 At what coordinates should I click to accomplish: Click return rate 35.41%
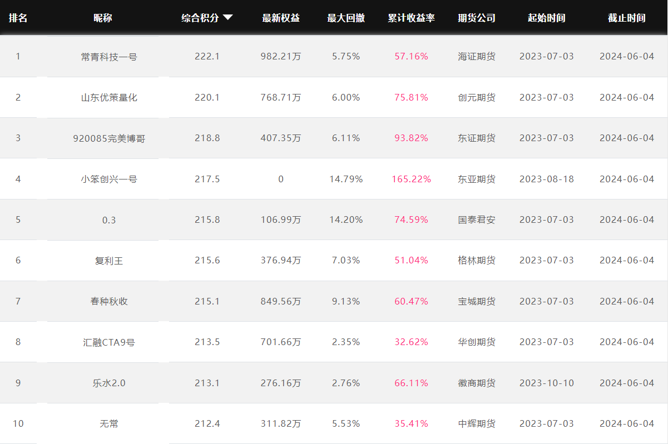tap(412, 423)
